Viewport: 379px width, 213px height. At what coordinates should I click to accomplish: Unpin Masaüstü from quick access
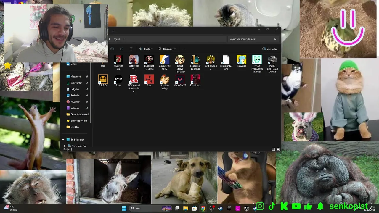[x=87, y=77]
